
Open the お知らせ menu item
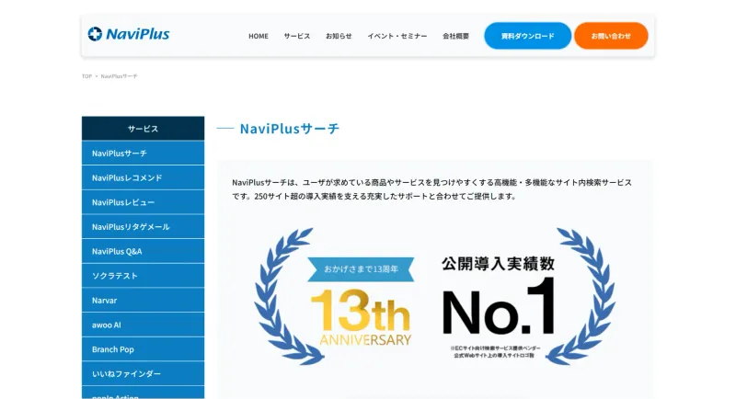(339, 36)
